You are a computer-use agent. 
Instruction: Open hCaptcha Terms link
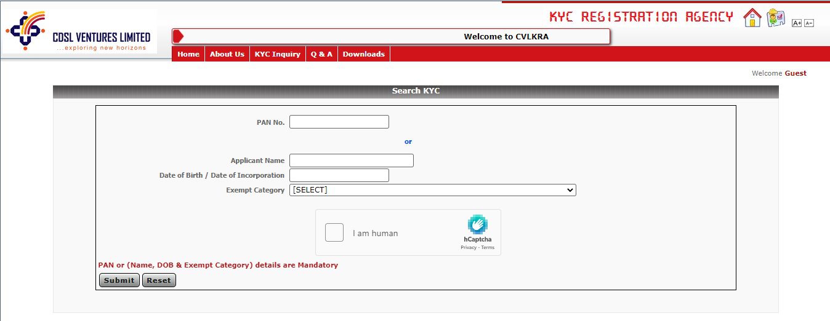488,248
